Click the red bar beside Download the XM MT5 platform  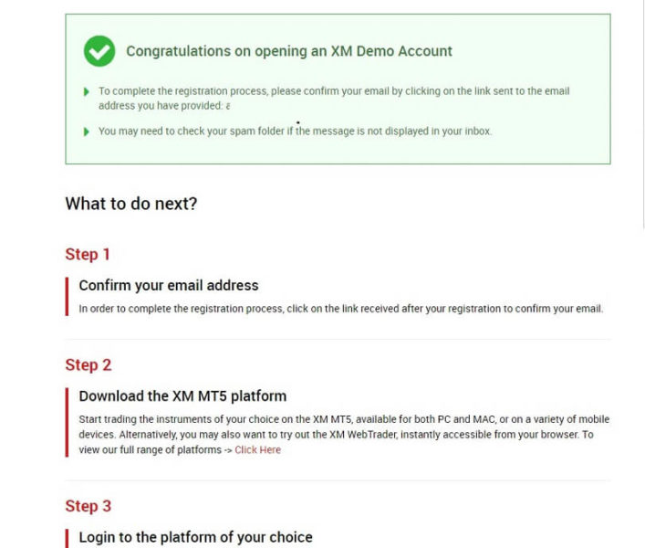click(67, 422)
